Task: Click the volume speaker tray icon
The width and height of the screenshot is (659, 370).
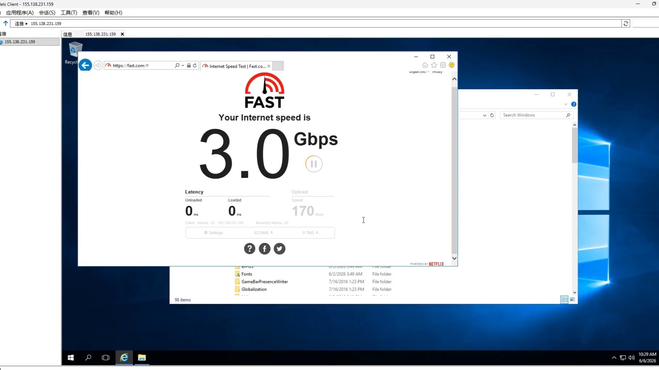Action: point(631,358)
